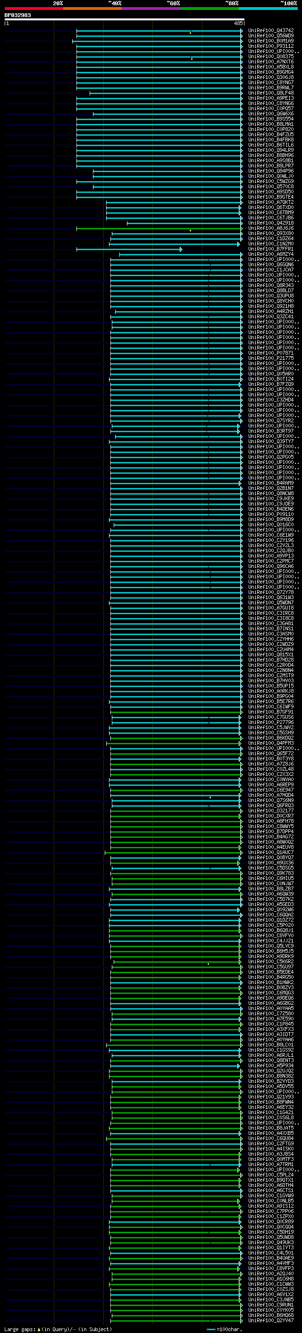Click the orange ~40% identity legend segment

(x=92, y=9)
